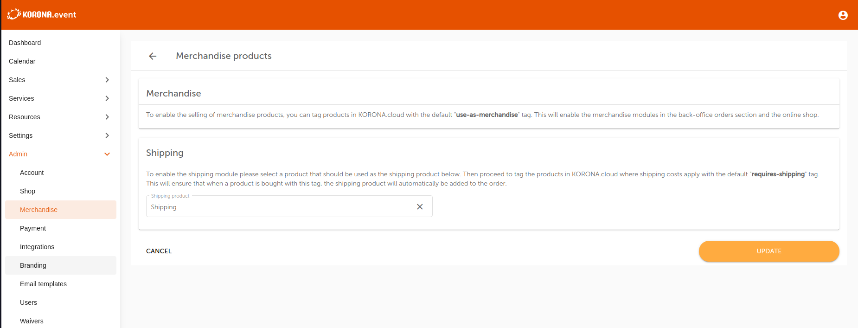Select Account under Admin
This screenshot has width=858, height=328.
coord(61,173)
